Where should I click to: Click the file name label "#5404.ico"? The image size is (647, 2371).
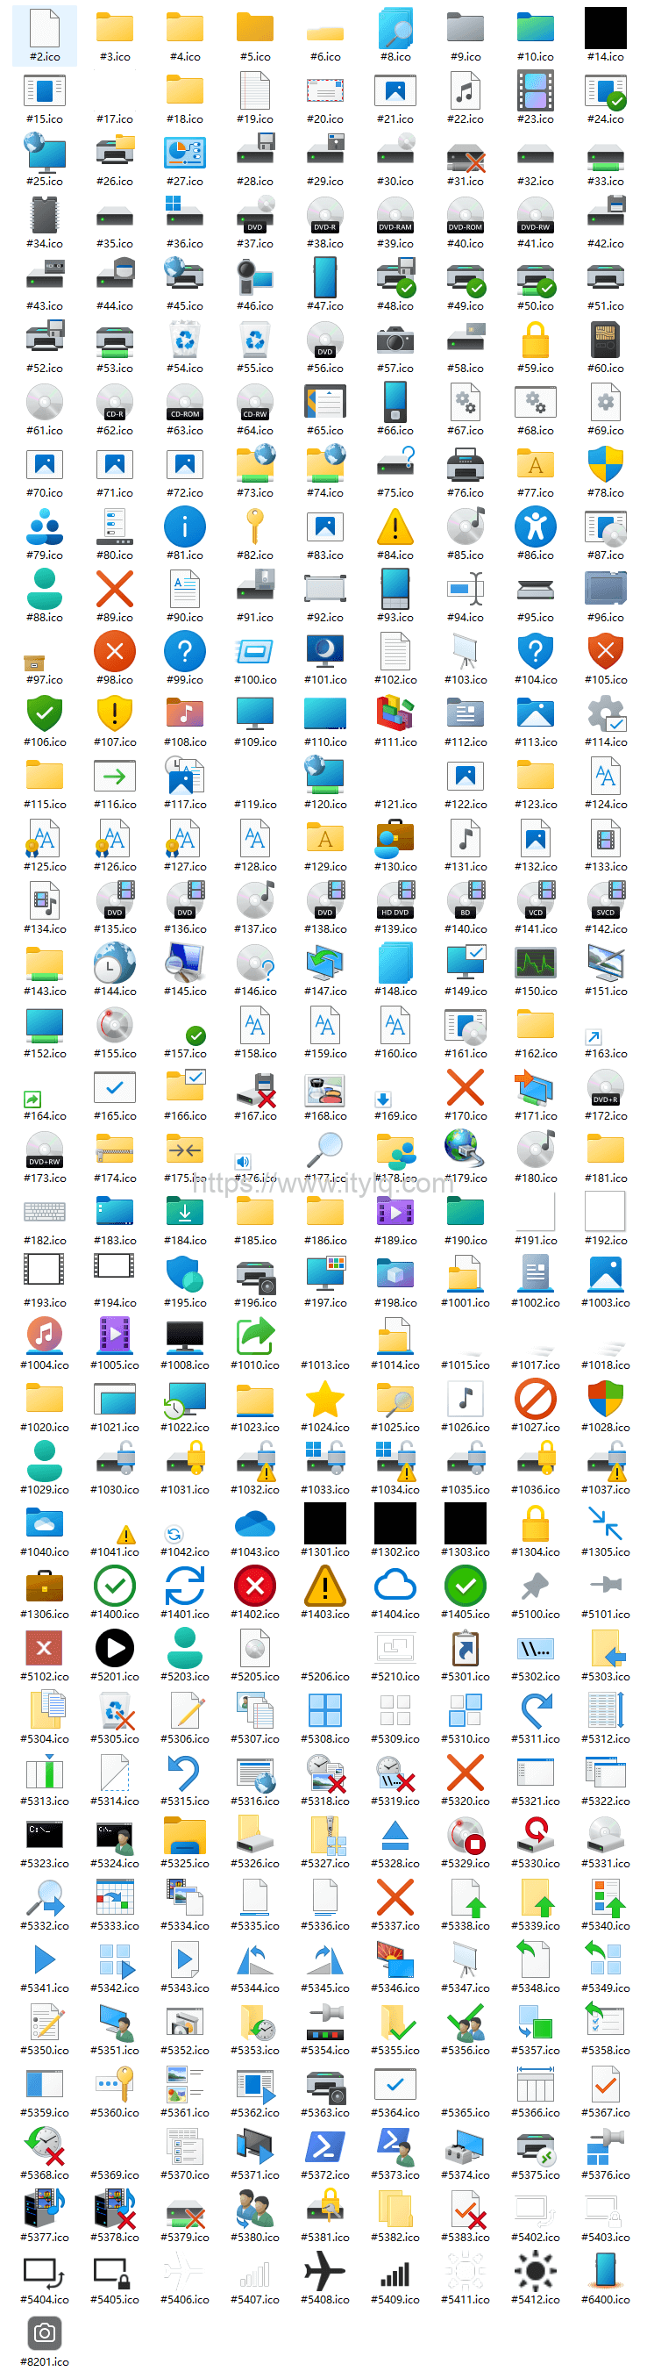pos(44,2300)
